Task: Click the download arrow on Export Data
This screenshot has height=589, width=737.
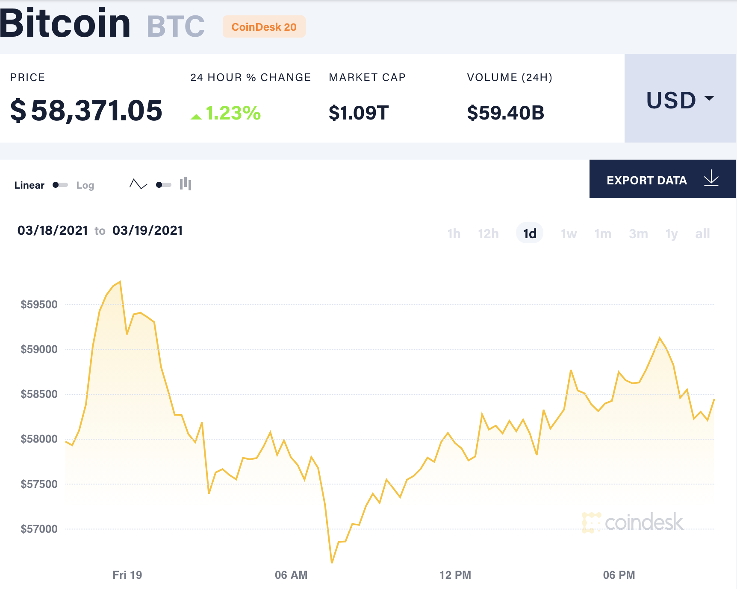Action: (x=711, y=179)
